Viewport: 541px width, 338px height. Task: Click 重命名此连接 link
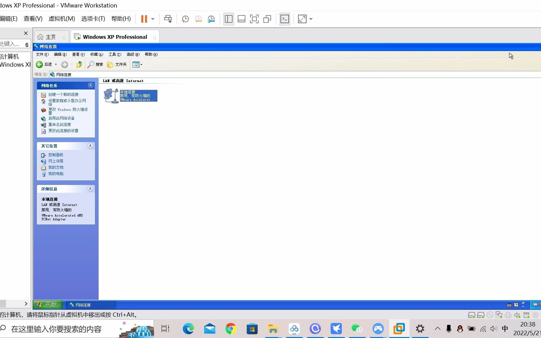point(59,125)
